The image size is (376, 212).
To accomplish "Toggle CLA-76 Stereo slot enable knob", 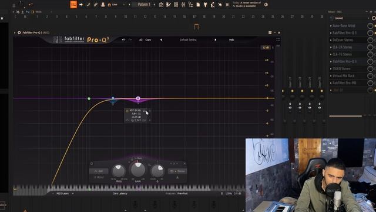I will coord(370,54).
